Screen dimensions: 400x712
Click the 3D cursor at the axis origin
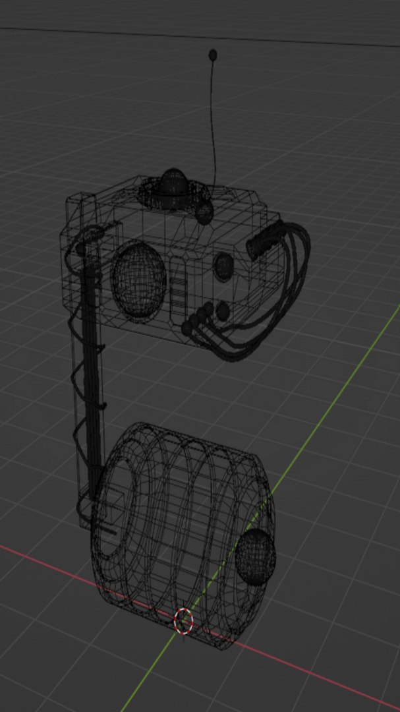pos(183,621)
